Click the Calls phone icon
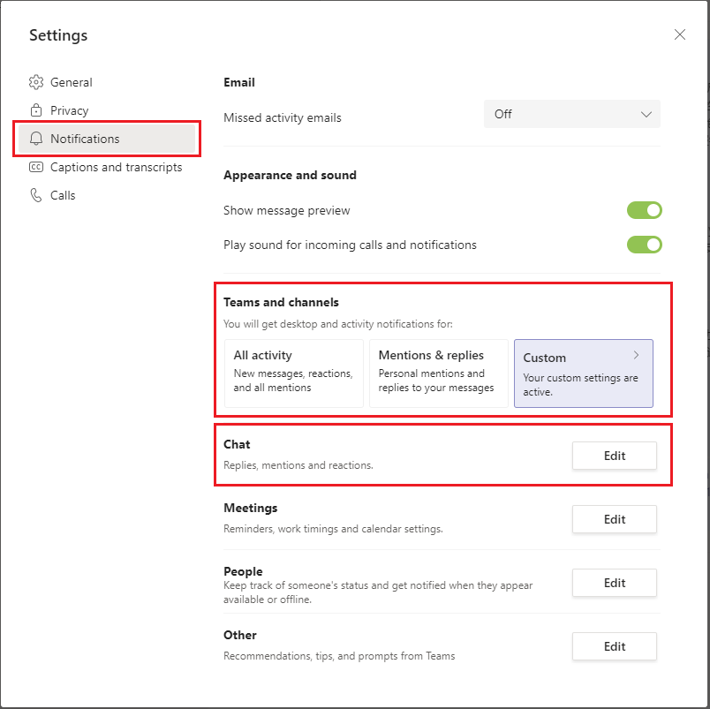 (36, 195)
